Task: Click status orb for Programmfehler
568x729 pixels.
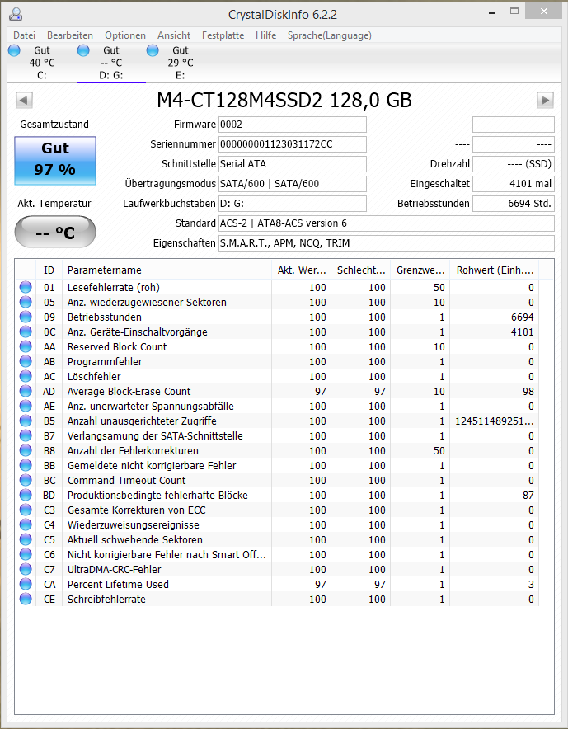Action: point(26,362)
